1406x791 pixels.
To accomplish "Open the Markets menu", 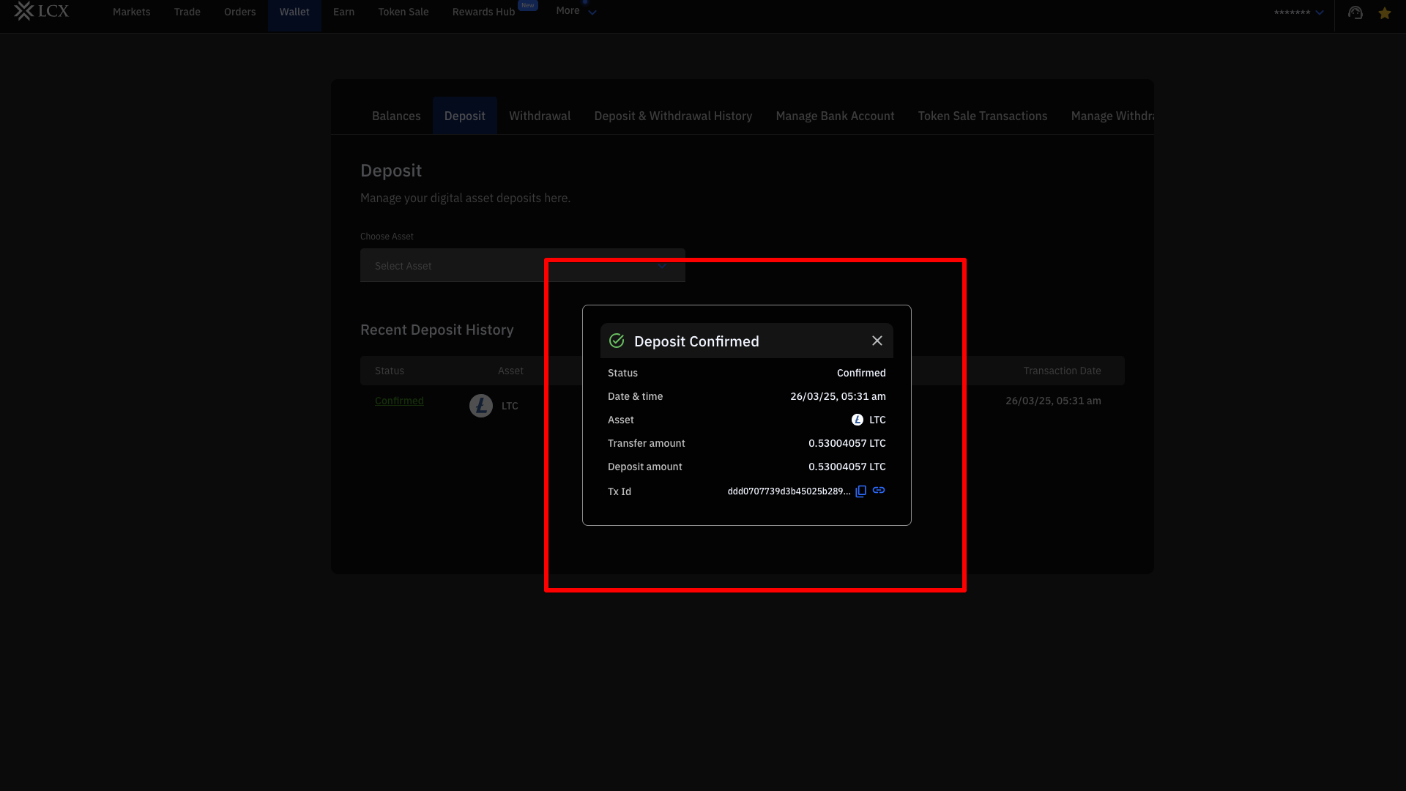I will 132,12.
